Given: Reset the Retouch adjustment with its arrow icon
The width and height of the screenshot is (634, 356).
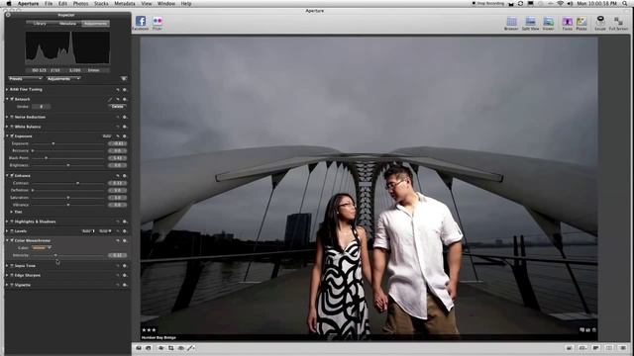Looking at the screenshot, I should 118,99.
